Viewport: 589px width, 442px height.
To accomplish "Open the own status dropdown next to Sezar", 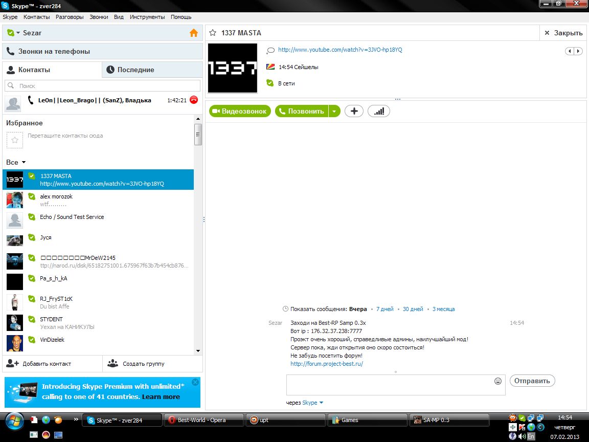I will pos(18,33).
